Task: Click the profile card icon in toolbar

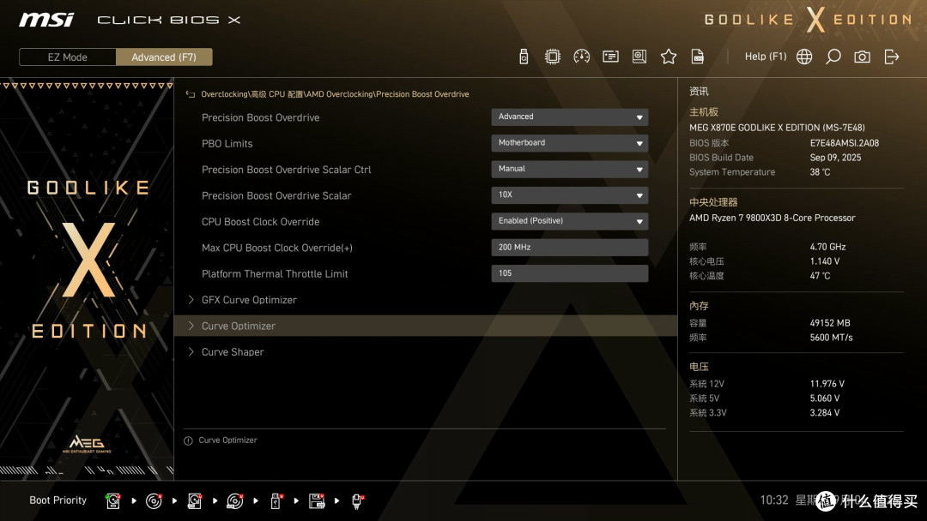Action: (x=610, y=57)
